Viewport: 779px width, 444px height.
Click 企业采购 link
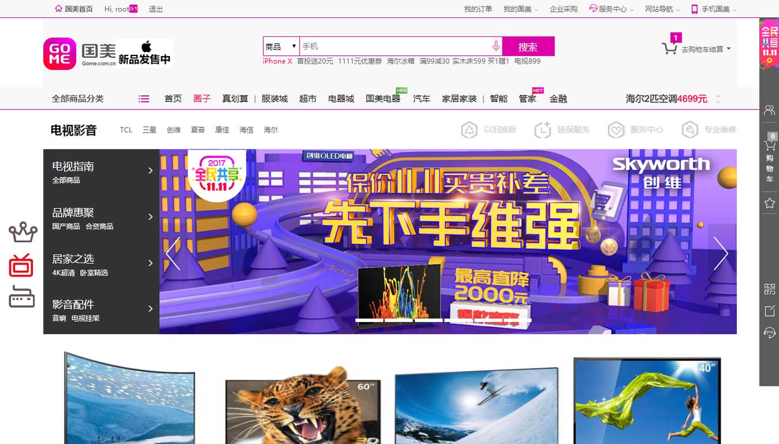pyautogui.click(x=564, y=9)
